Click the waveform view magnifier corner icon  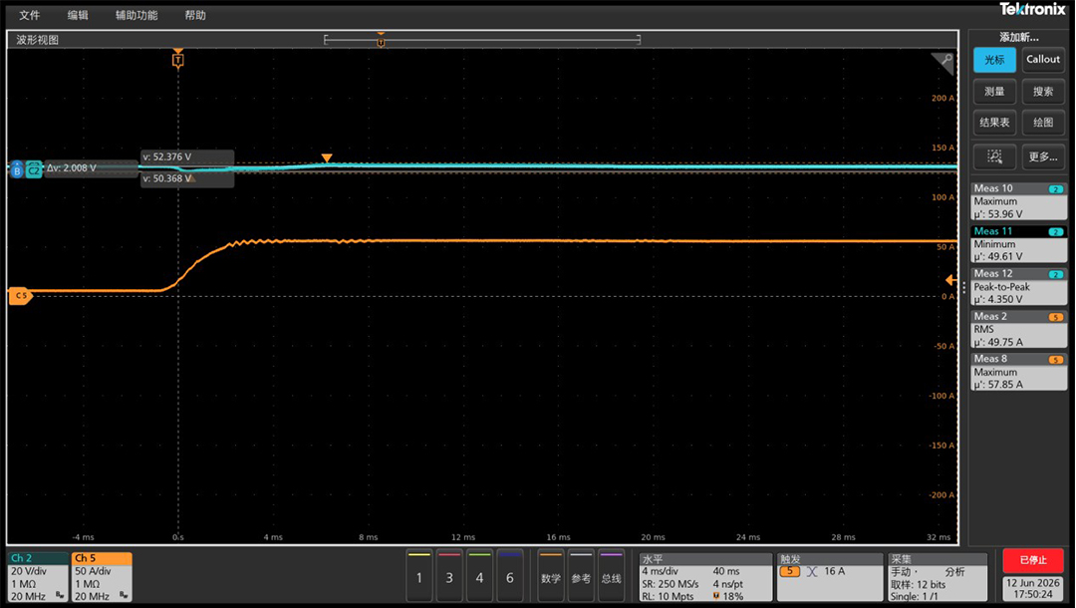point(942,63)
